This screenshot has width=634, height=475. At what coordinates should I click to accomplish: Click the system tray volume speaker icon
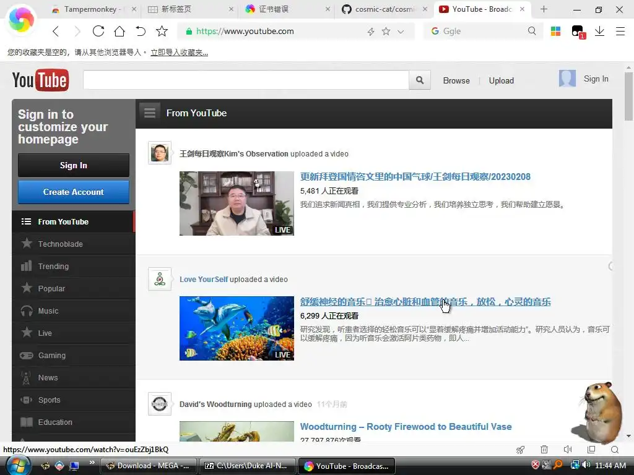click(x=586, y=465)
